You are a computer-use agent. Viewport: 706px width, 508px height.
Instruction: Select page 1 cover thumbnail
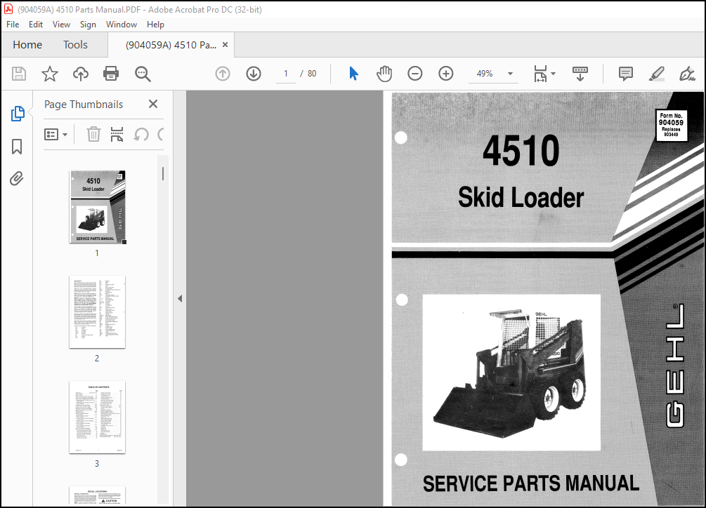point(97,207)
